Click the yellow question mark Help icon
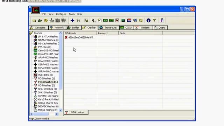This screenshot has width=224, height=126. tap(154, 20)
